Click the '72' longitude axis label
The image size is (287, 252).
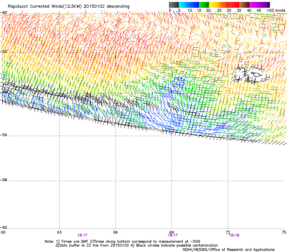point(228,232)
